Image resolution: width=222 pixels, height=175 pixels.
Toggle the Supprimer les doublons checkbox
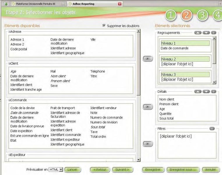tap(104, 26)
